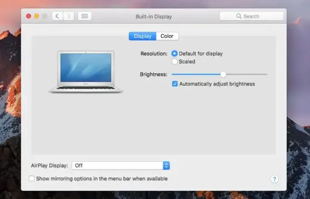
Task: Show all preferences via grid icon
Action: (x=84, y=16)
